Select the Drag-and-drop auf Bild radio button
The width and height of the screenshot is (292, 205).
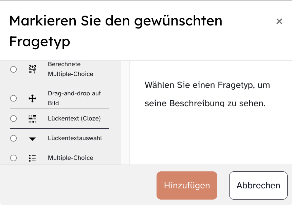[x=13, y=98]
